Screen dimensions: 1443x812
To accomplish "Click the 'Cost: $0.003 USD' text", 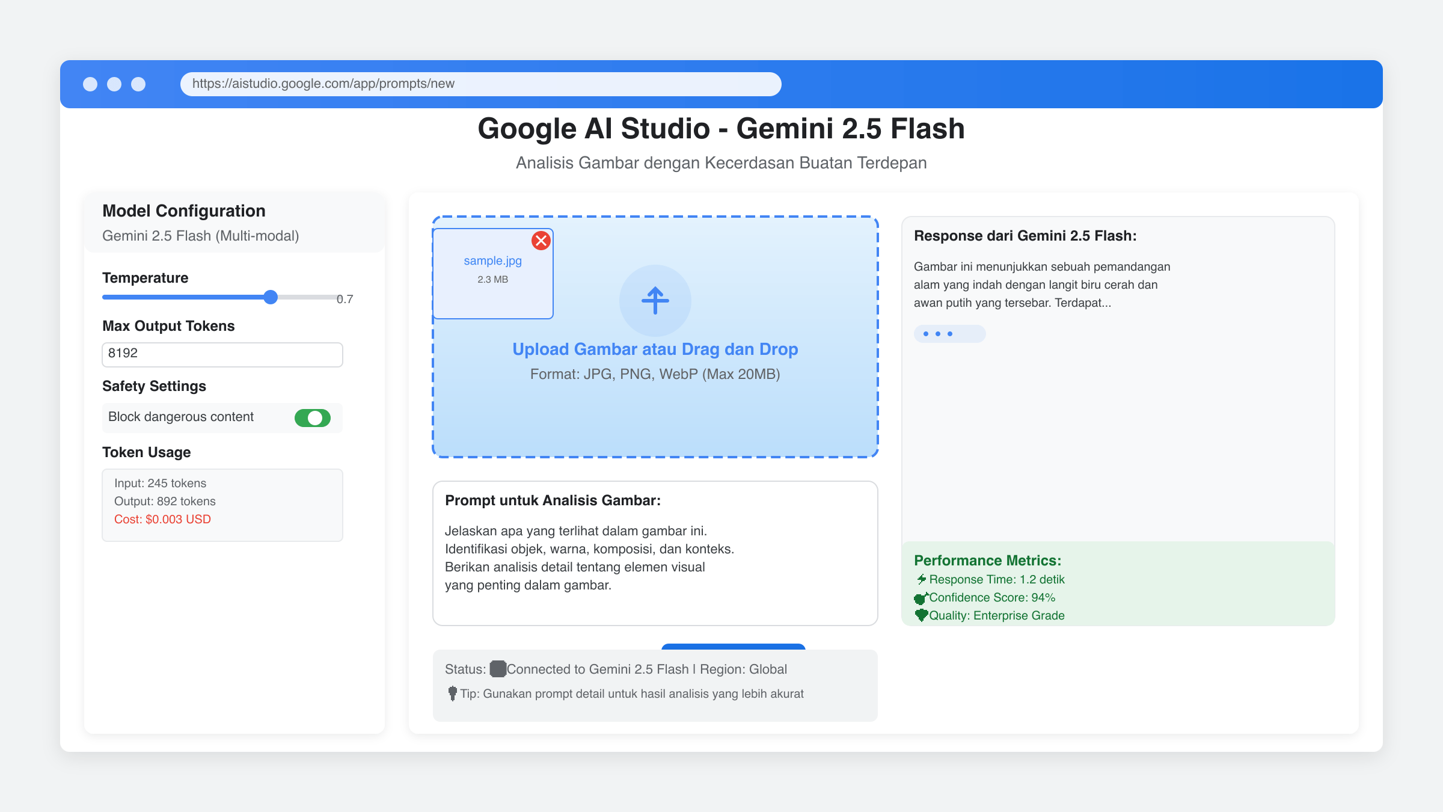I will tap(162, 519).
